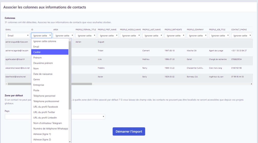The image size is (258, 143).
Task: Click the left arrow of horizontal scrollbar
Action: pos(6,84)
